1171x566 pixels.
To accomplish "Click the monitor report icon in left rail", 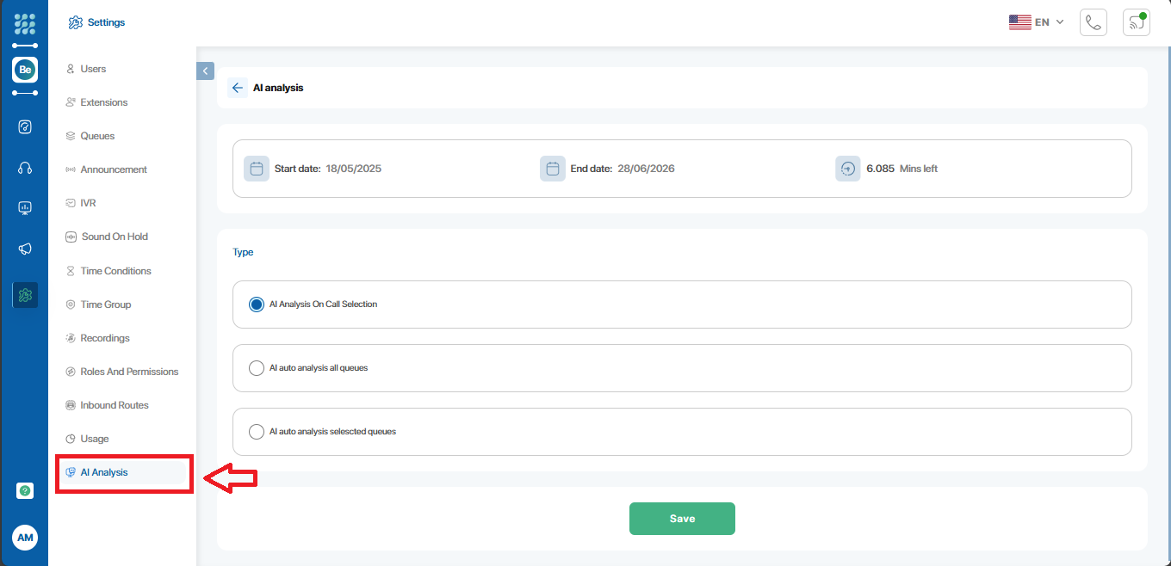I will 25,208.
